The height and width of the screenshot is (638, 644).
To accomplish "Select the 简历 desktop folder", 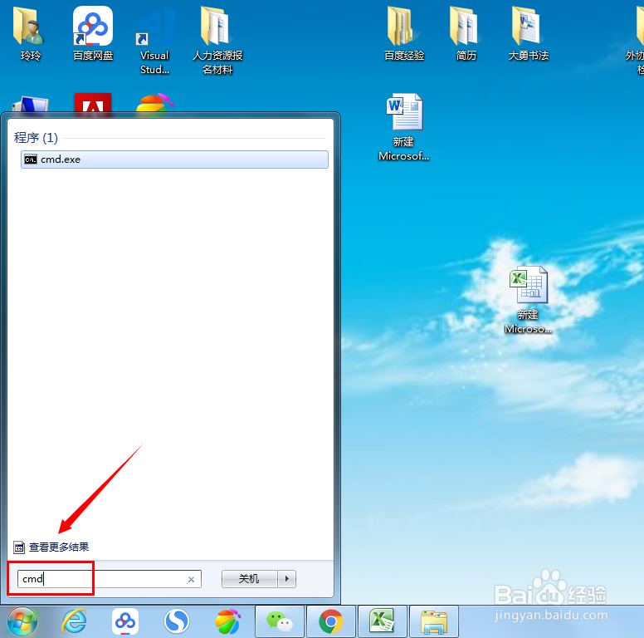I will pos(466,34).
